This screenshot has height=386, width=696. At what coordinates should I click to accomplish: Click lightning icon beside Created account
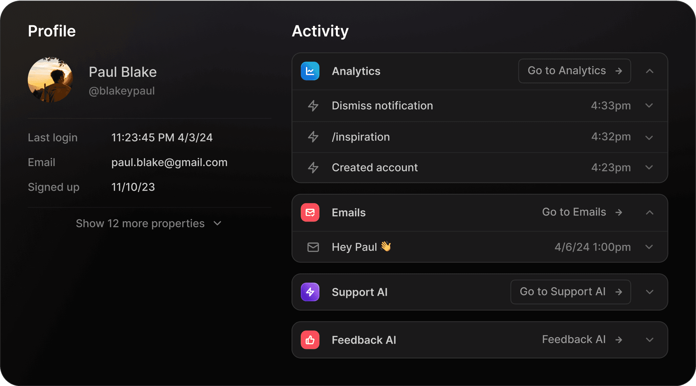click(x=313, y=167)
